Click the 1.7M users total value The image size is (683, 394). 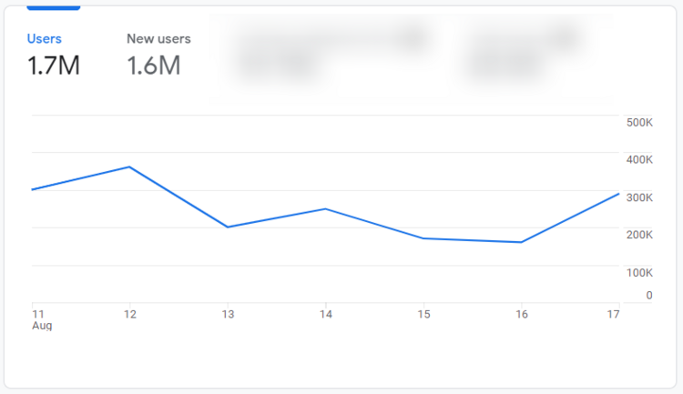(53, 66)
